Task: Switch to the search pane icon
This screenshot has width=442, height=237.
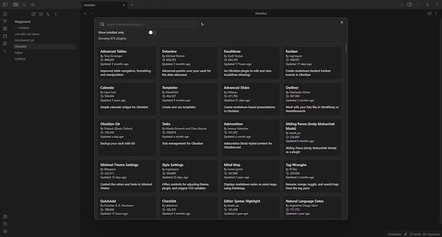Action: (x=25, y=4)
